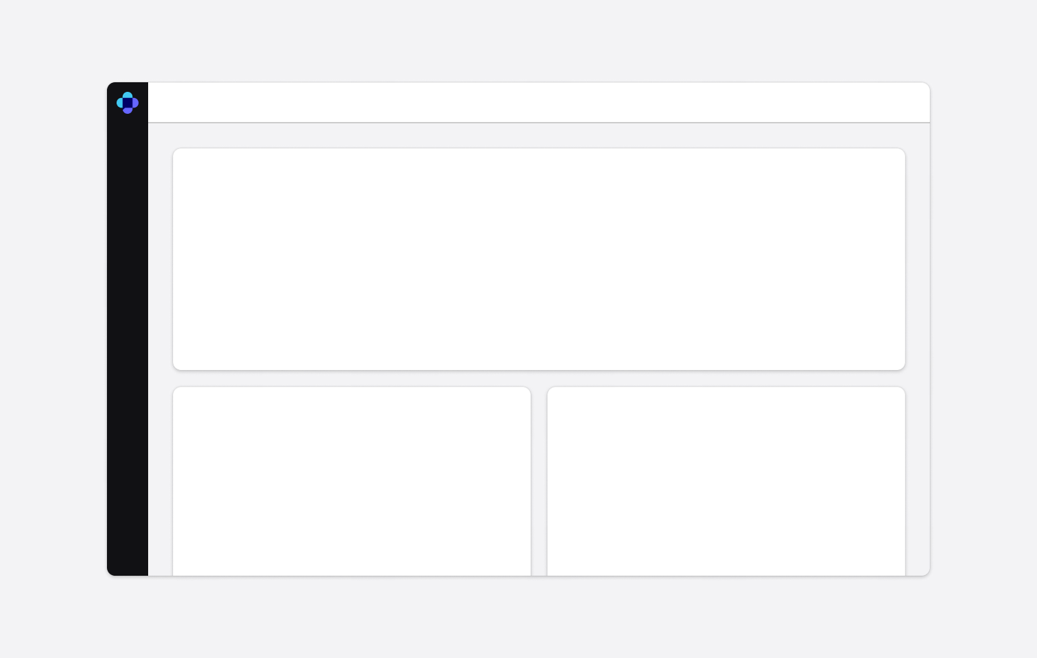The image size is (1037, 658).
Task: Click the blank white header bar
Action: 538,103
